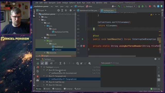Click the red breakpoint diamond in gutter
Image resolution: width=165 pixels, height=93 pixels.
(84, 46)
